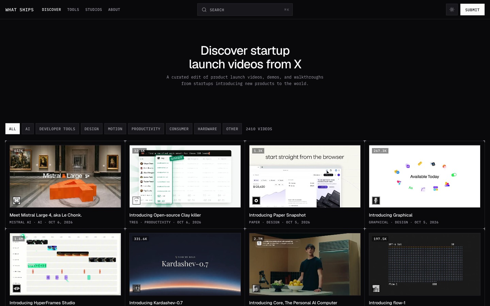Filter videos by Consumer category
The width and height of the screenshot is (490, 306).
point(179,129)
